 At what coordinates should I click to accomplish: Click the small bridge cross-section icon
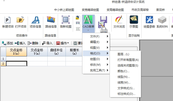pyautogui.click(x=78, y=23)
